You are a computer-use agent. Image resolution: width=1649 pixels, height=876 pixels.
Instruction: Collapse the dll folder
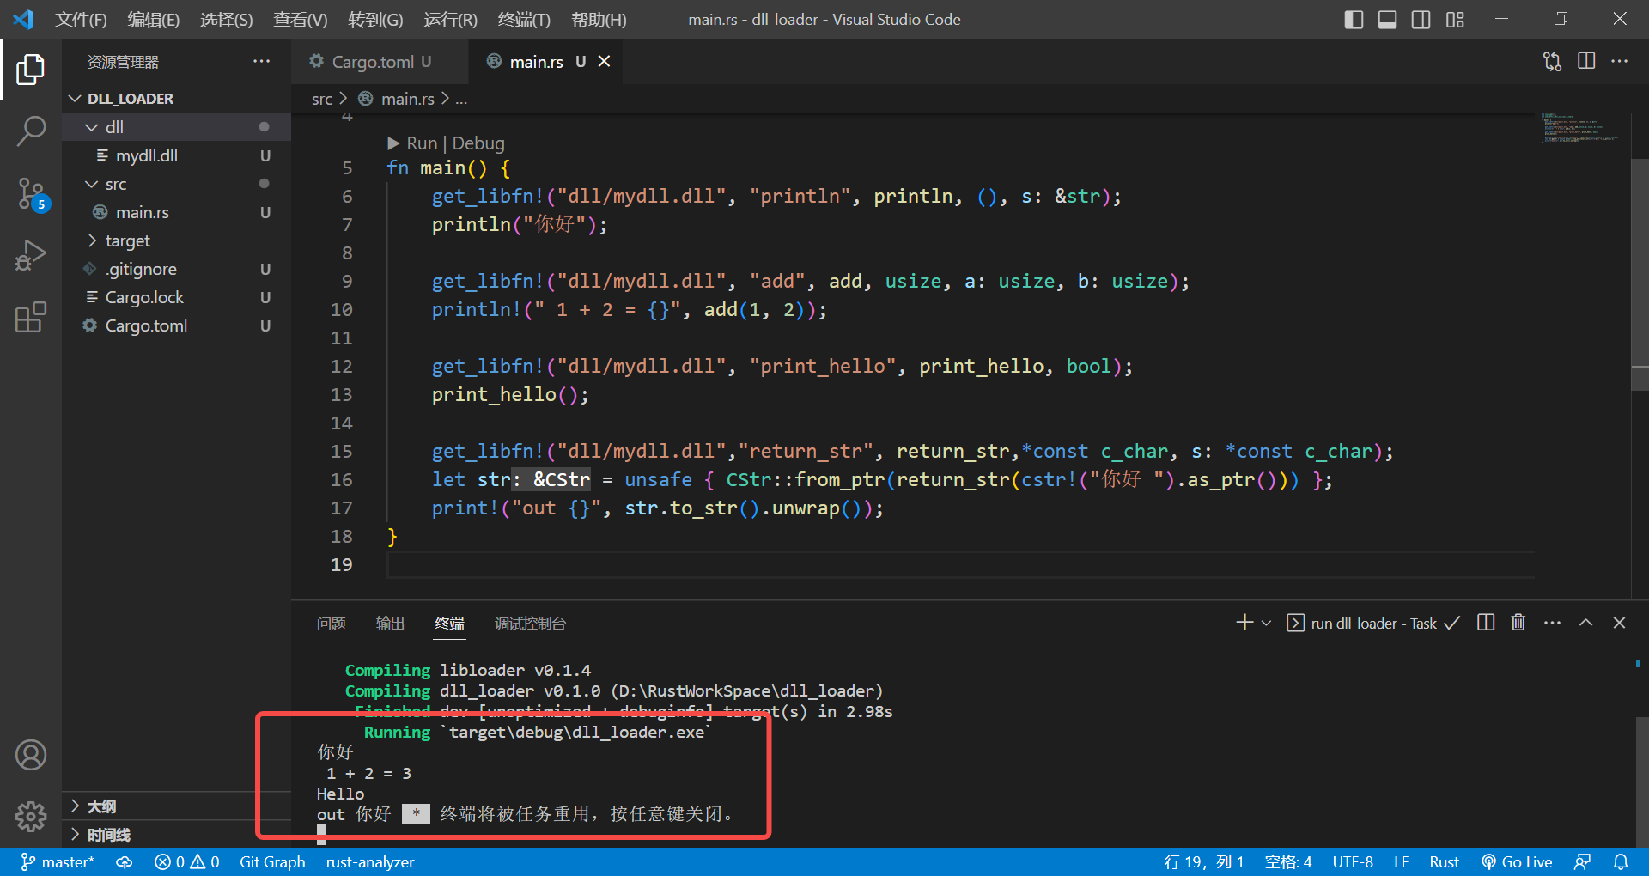pyautogui.click(x=91, y=127)
